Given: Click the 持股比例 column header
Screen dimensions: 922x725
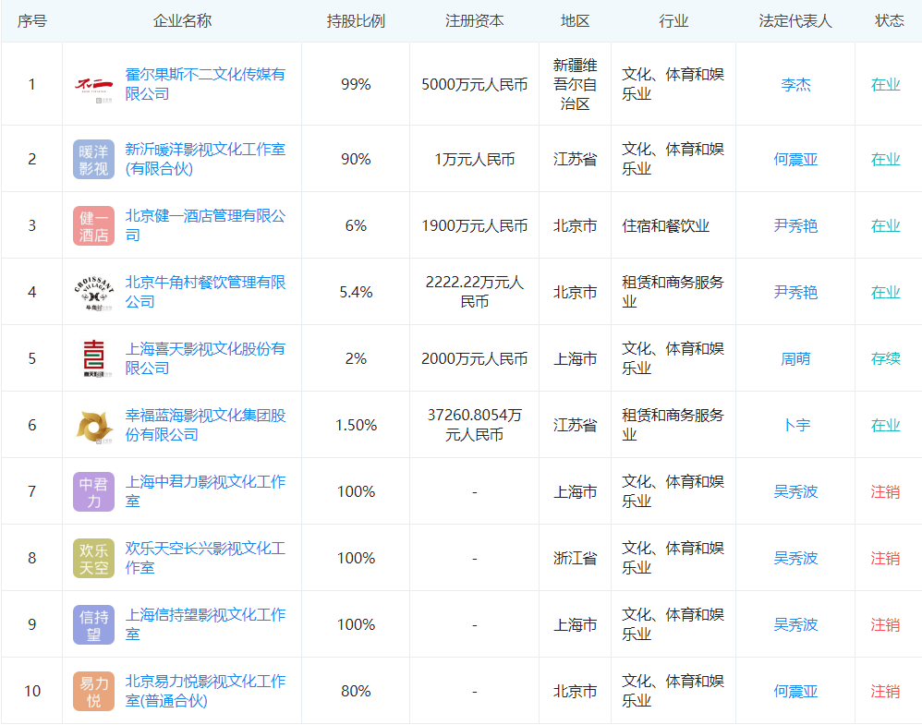Looking at the screenshot, I should (356, 20).
